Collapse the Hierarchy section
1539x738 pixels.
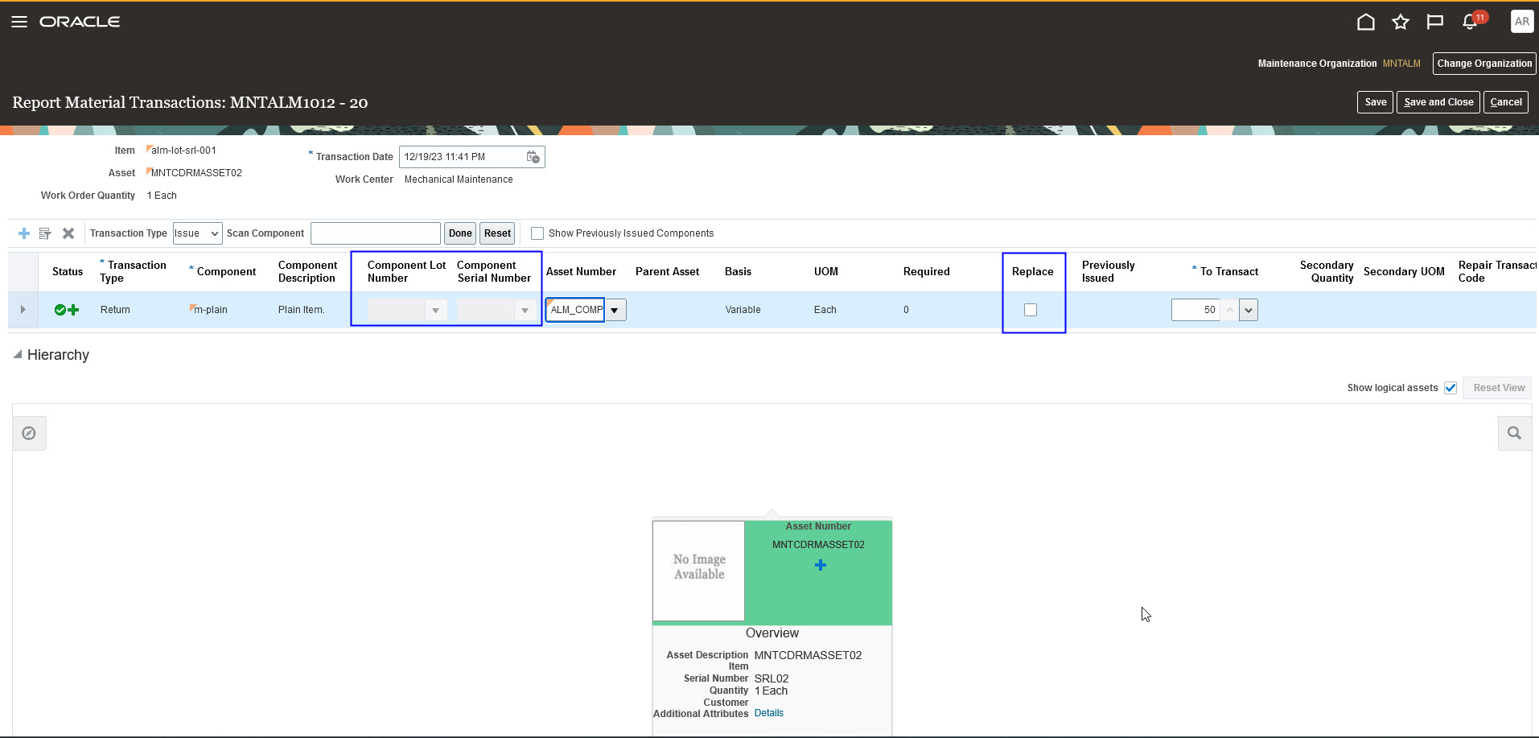tap(17, 354)
